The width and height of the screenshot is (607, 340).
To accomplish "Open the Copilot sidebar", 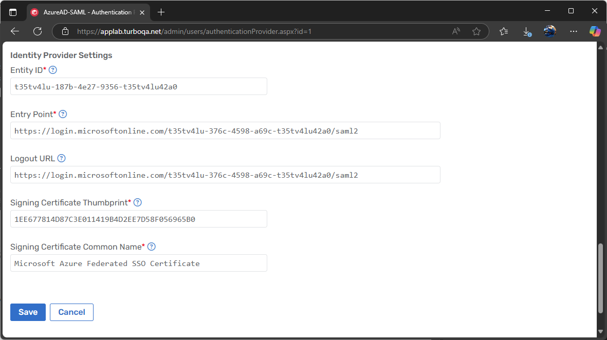I will [x=595, y=31].
